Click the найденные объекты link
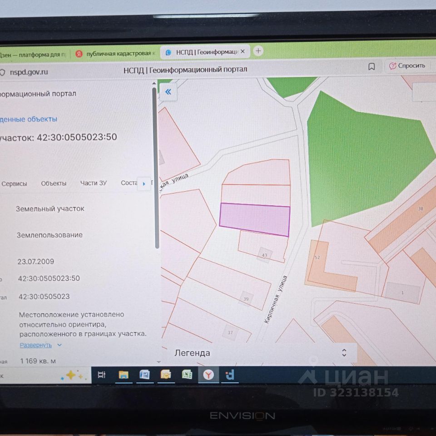This screenshot has height=436, width=436. [x=29, y=119]
